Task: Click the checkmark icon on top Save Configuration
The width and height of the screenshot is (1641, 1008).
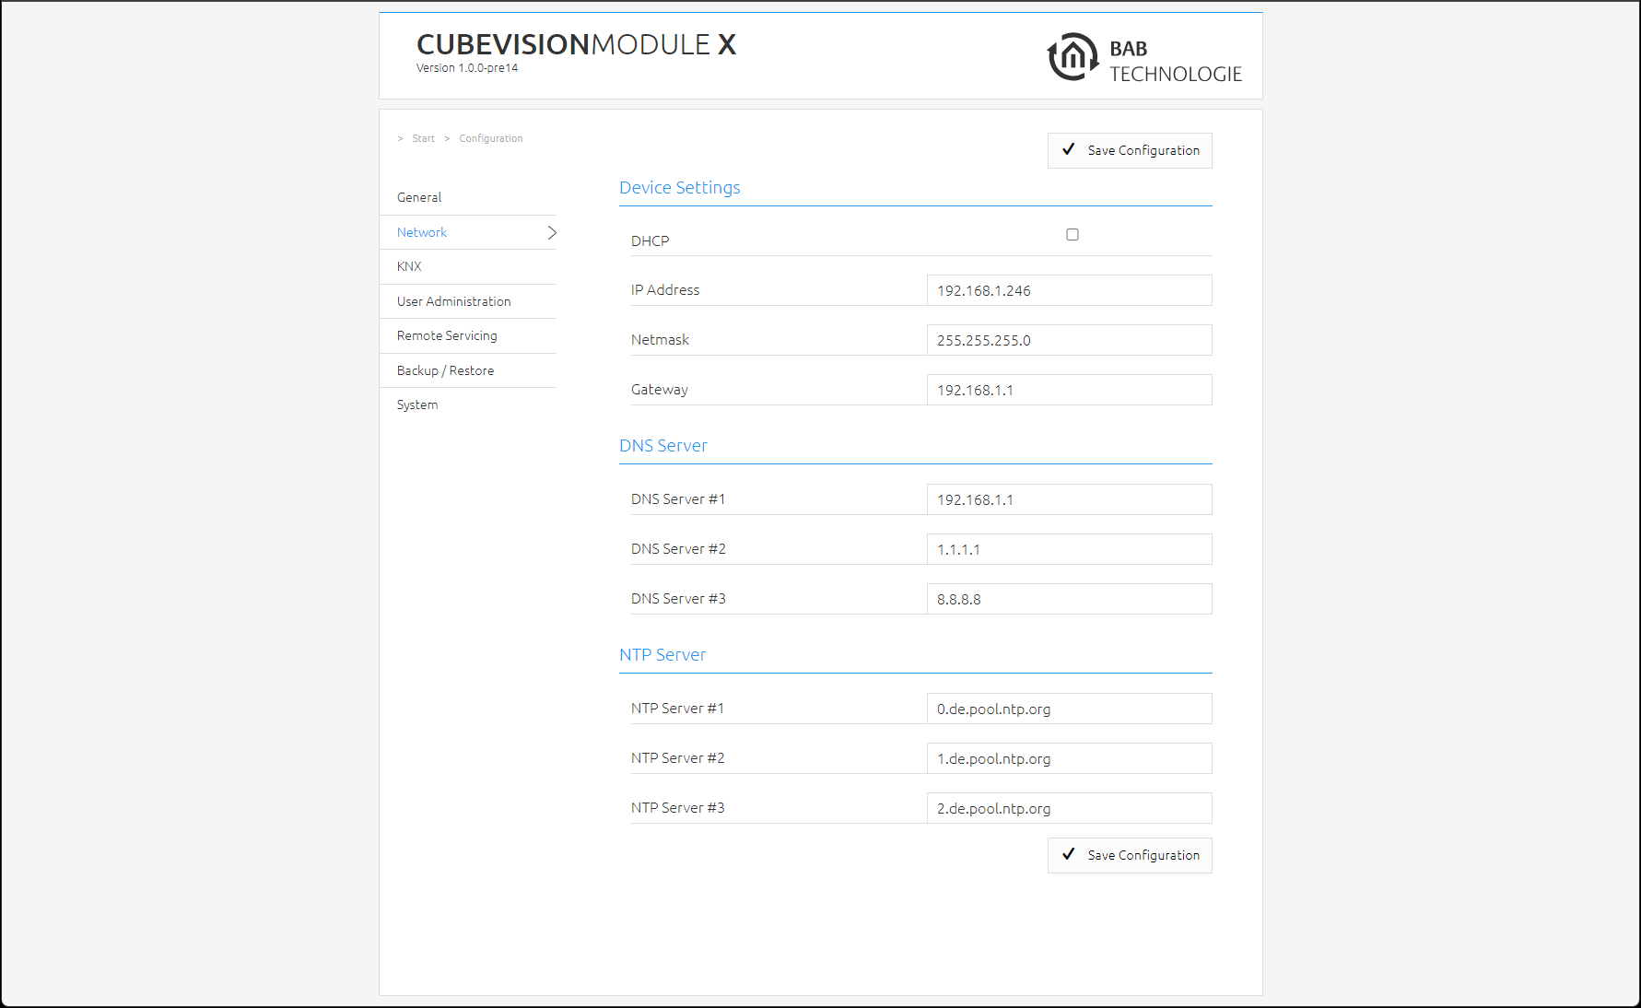Action: click(1069, 149)
